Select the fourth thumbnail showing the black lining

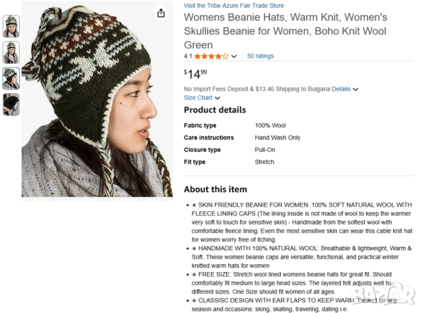(11, 104)
